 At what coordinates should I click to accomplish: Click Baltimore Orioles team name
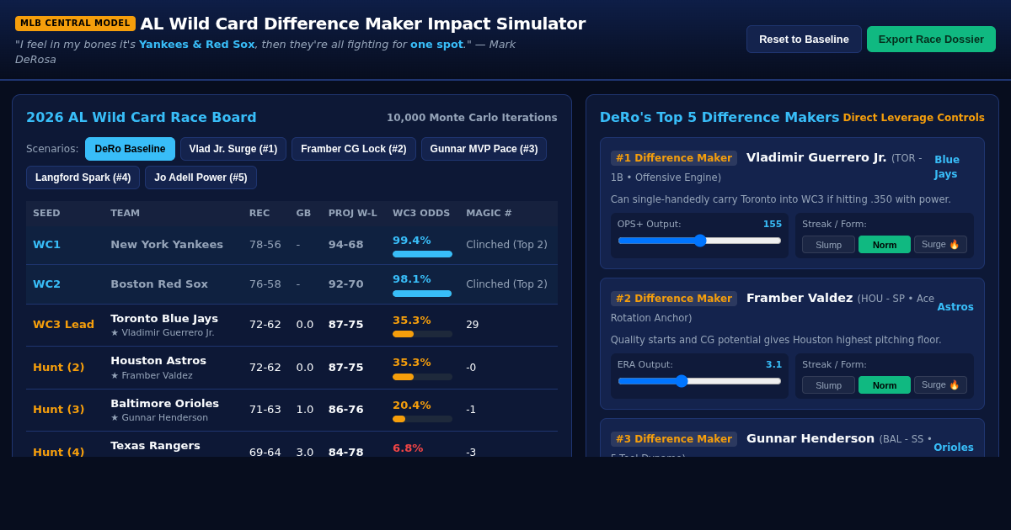coord(164,403)
